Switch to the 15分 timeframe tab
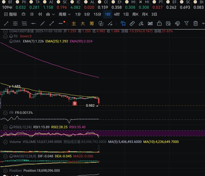This screenshot has height=176, width=205. pyautogui.click(x=97, y=14)
